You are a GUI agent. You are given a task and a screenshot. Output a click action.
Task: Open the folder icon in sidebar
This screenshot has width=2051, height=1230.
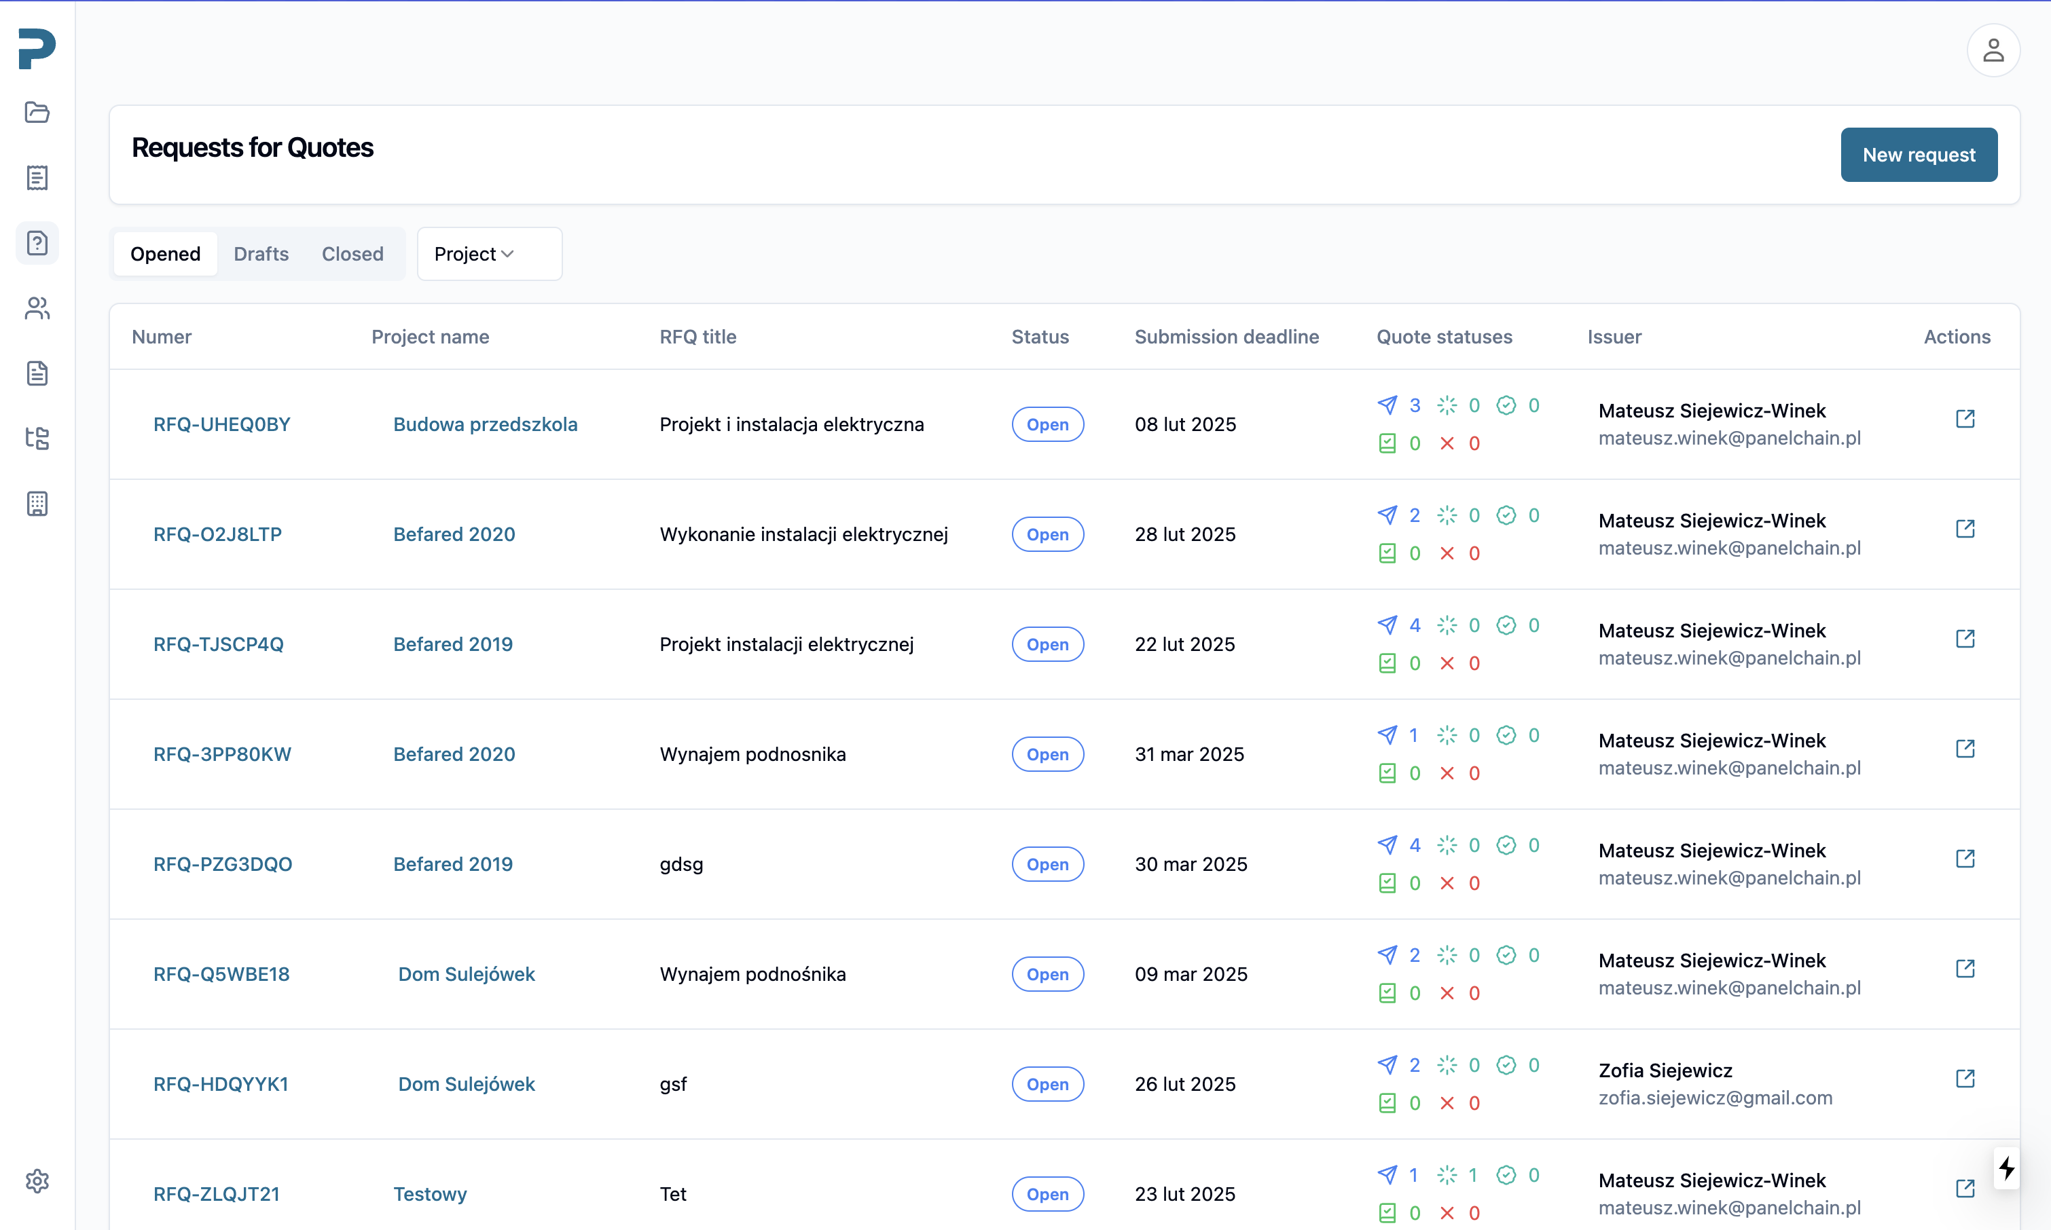pos(37,112)
